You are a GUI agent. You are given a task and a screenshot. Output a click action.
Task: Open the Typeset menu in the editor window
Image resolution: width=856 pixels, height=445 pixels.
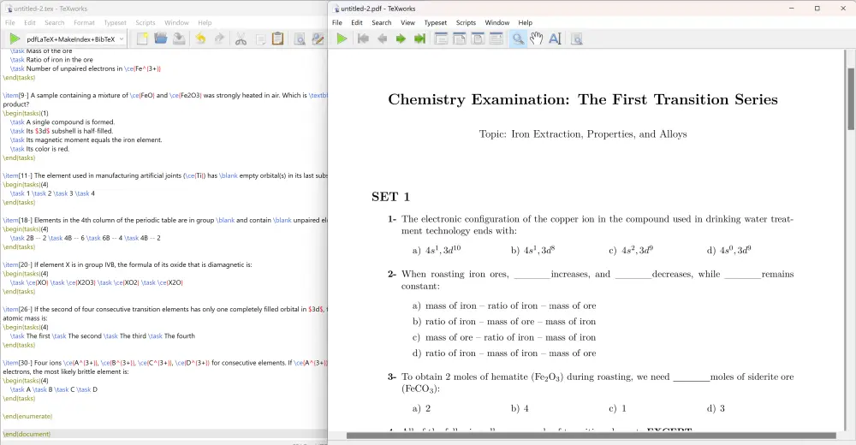click(x=115, y=22)
